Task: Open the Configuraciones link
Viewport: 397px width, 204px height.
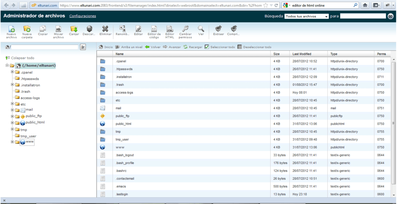Action: coord(83,16)
